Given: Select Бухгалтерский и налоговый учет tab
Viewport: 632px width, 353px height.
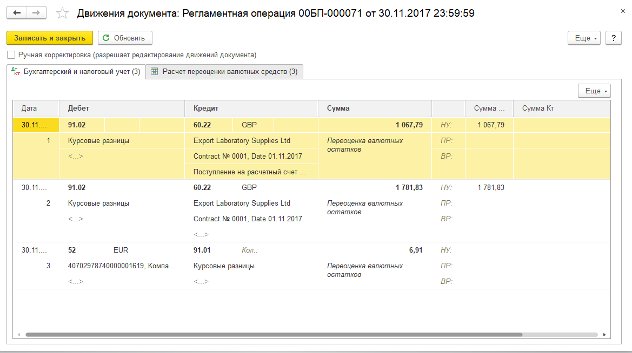Looking at the screenshot, I should [76, 71].
